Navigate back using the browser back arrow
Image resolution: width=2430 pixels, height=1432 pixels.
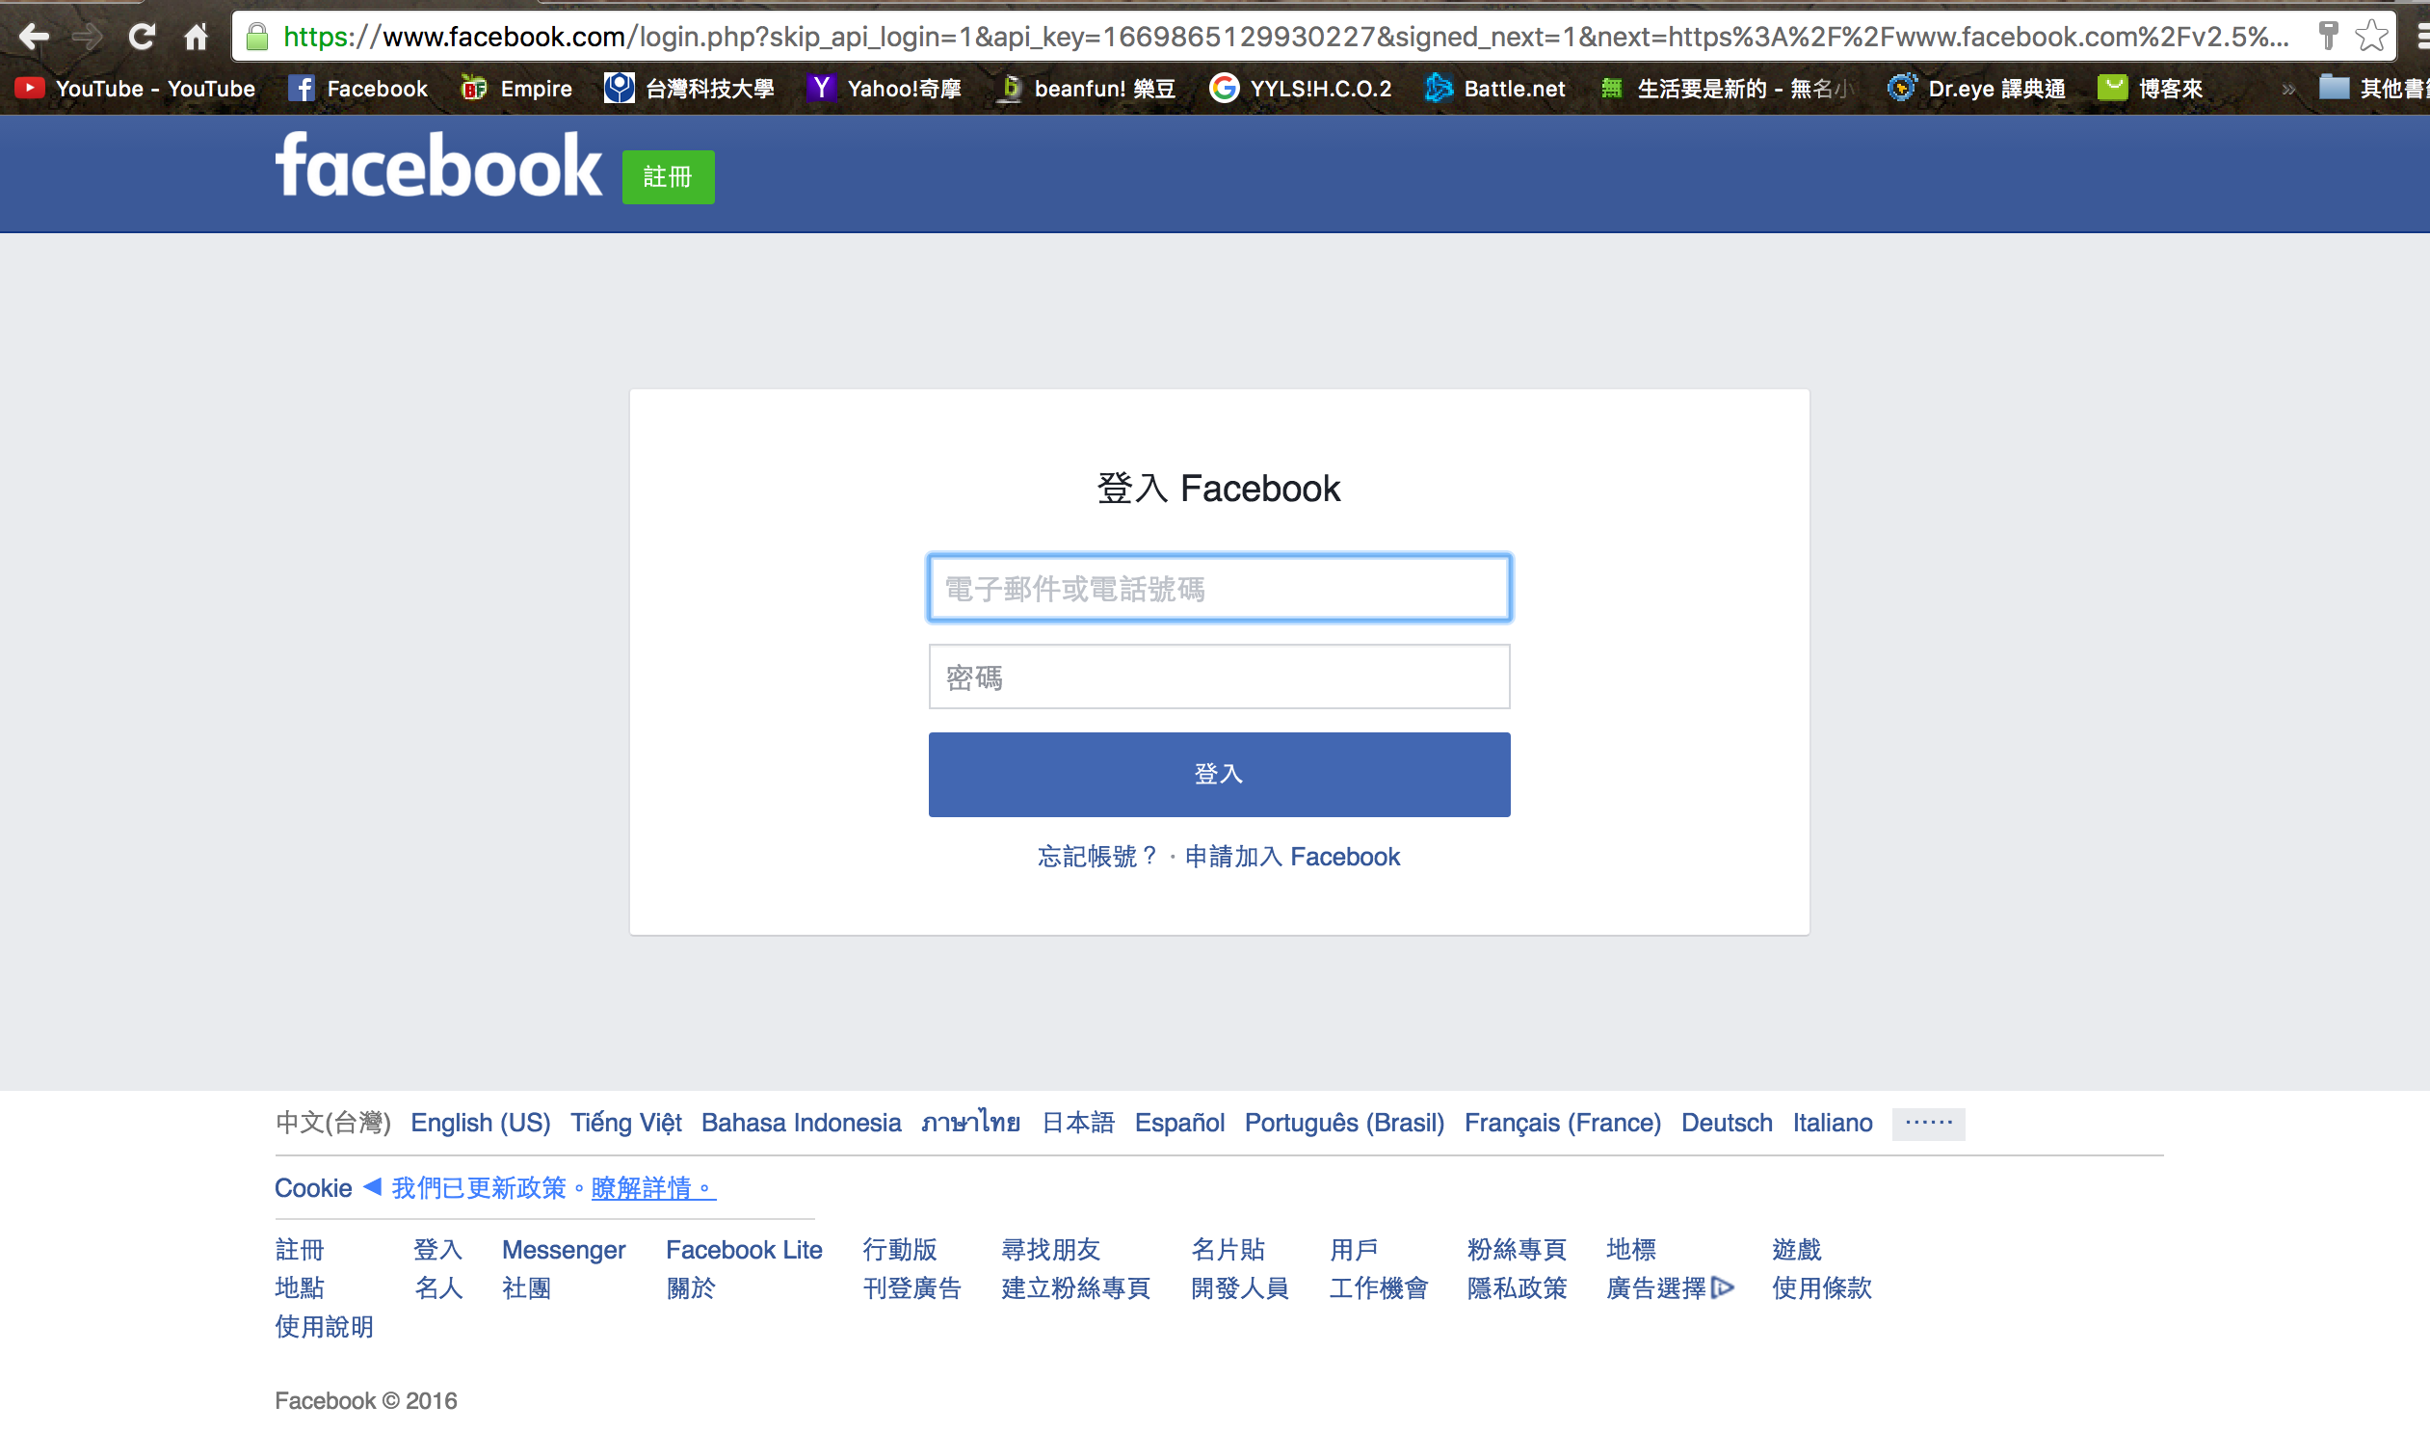[34, 37]
